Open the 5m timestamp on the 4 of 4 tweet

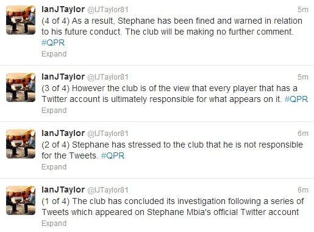pyautogui.click(x=303, y=10)
